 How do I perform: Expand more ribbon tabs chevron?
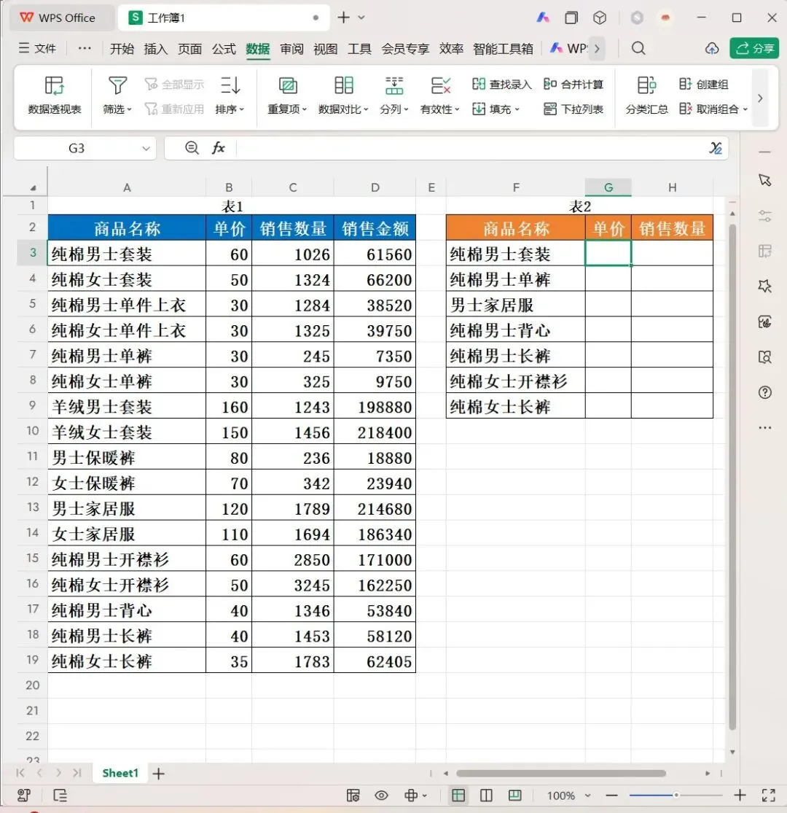coord(598,48)
